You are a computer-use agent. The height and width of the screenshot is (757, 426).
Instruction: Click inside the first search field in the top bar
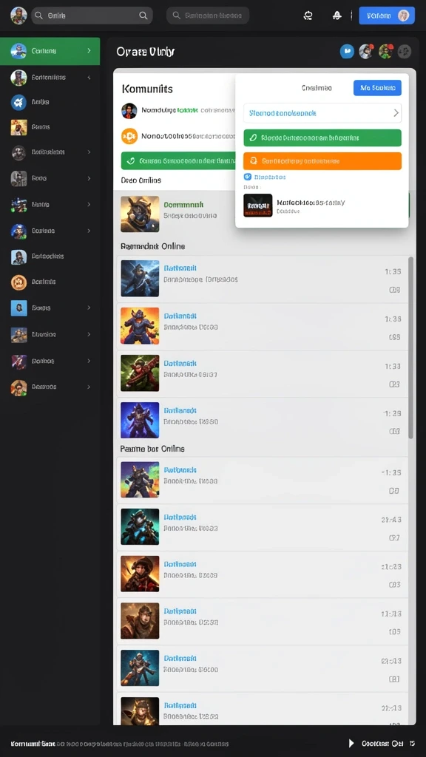(92, 16)
